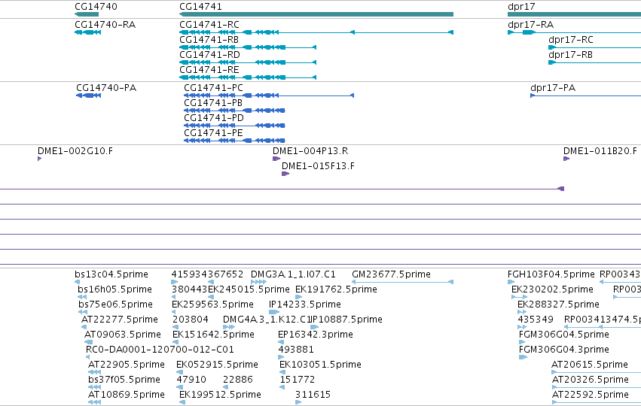Select the CG14741 gene bar
641x406 pixels.
316,14
